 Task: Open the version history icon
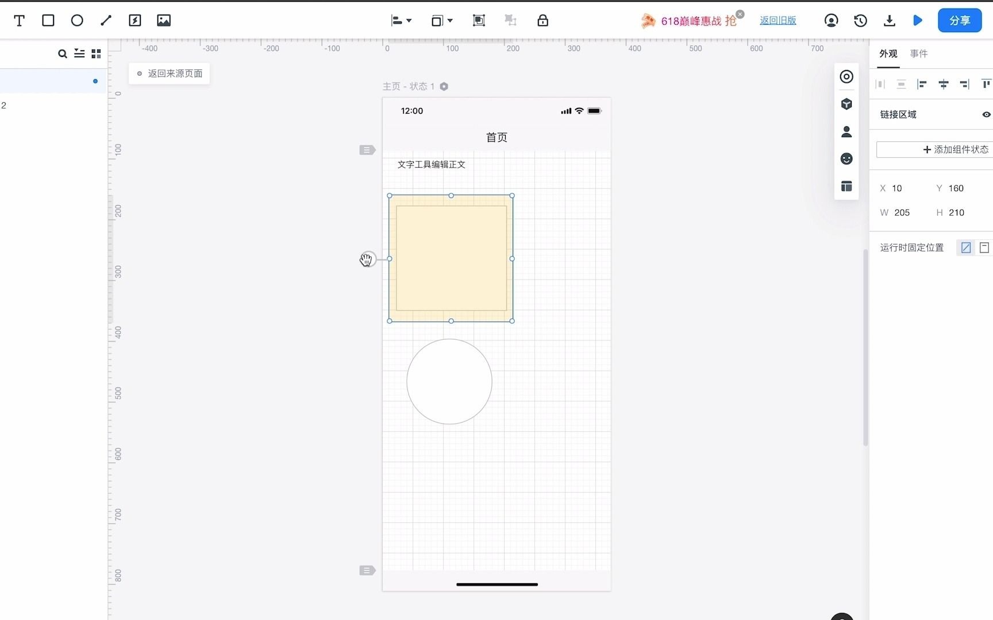[860, 21]
